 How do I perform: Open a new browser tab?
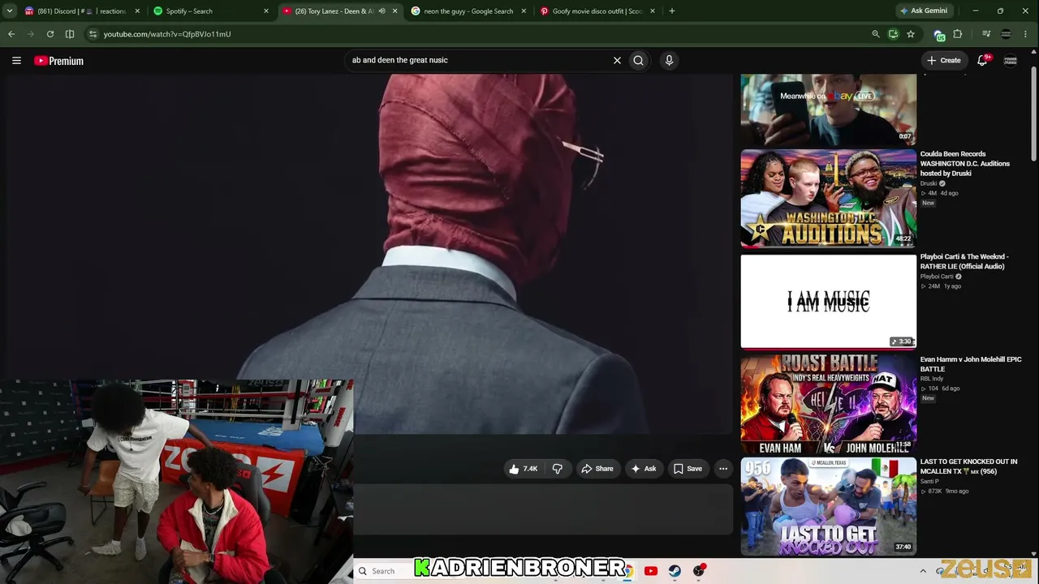point(671,11)
